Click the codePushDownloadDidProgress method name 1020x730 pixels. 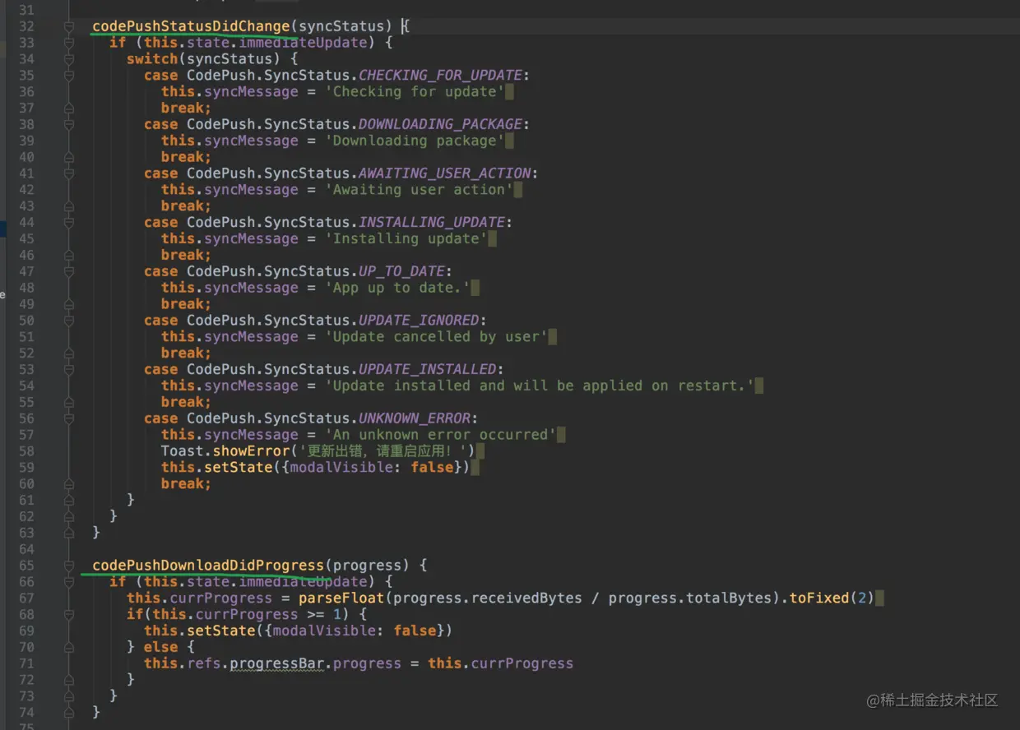pyautogui.click(x=208, y=566)
